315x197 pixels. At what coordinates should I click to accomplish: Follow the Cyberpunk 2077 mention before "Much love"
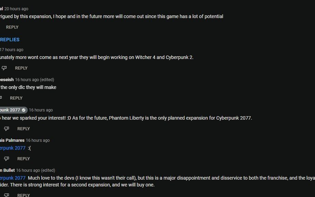pos(13,178)
